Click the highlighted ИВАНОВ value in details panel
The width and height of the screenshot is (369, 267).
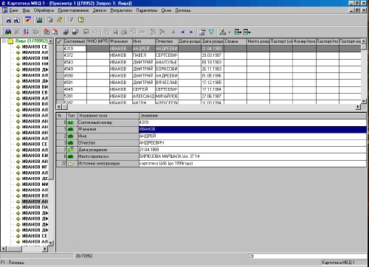[x=252, y=129]
